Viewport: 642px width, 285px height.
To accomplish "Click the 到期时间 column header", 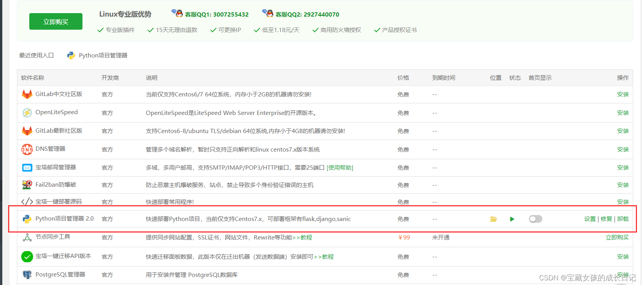I will 444,78.
